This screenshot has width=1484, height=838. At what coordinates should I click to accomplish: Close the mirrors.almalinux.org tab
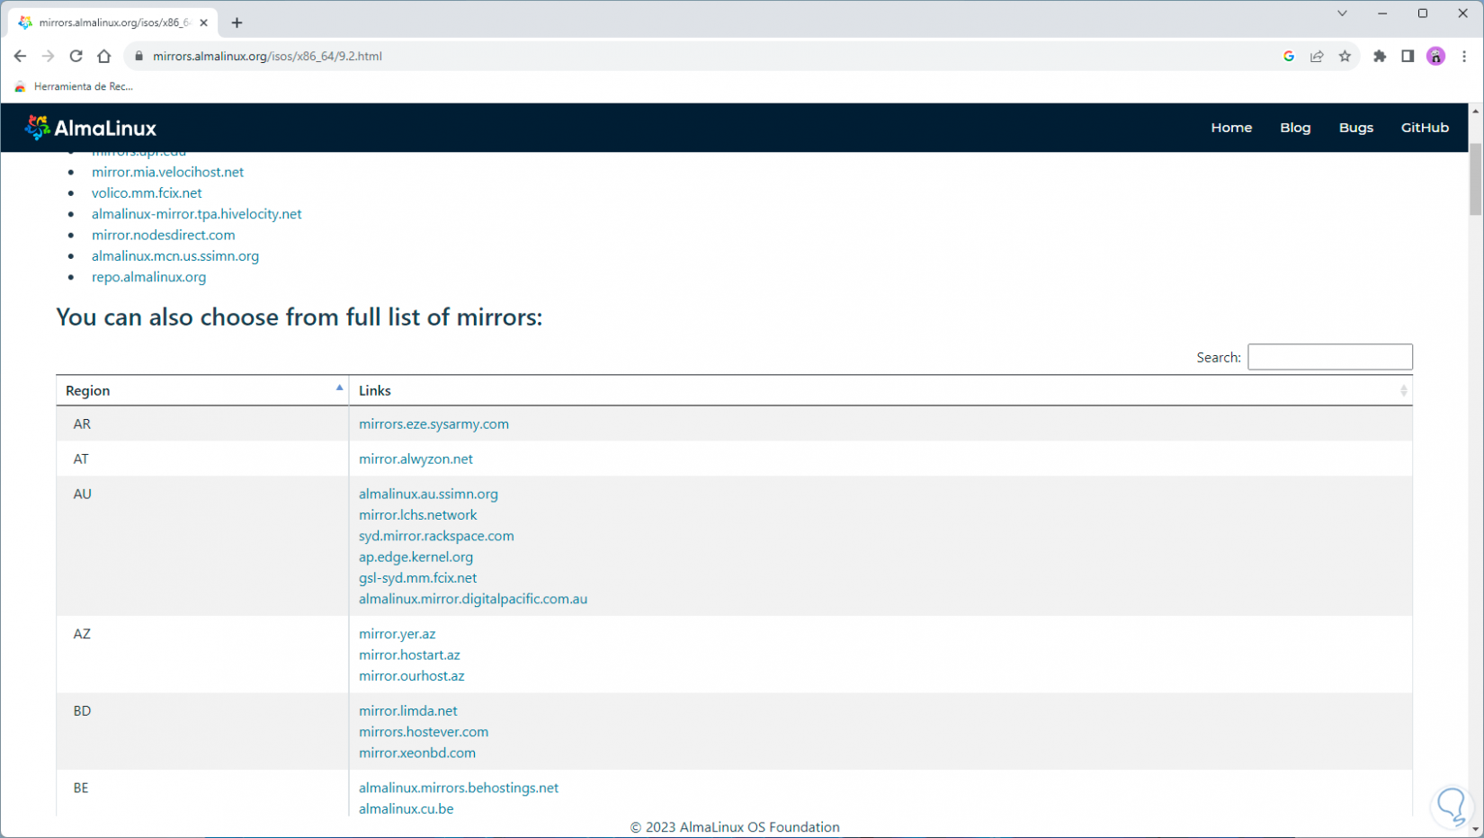click(x=204, y=22)
